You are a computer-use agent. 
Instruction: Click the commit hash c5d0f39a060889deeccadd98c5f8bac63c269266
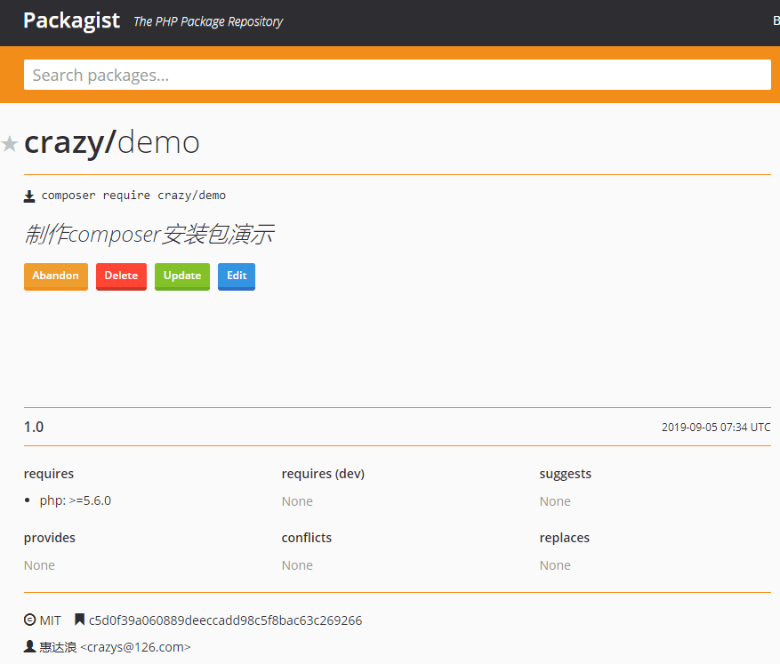click(225, 620)
